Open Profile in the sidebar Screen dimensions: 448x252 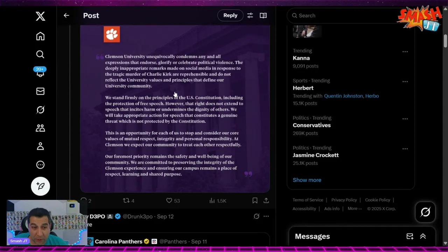pos(40,146)
